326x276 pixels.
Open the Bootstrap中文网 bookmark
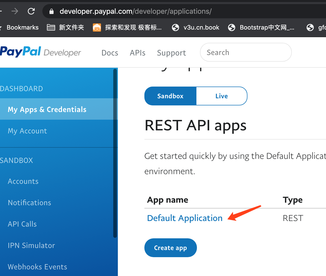tap(261, 27)
